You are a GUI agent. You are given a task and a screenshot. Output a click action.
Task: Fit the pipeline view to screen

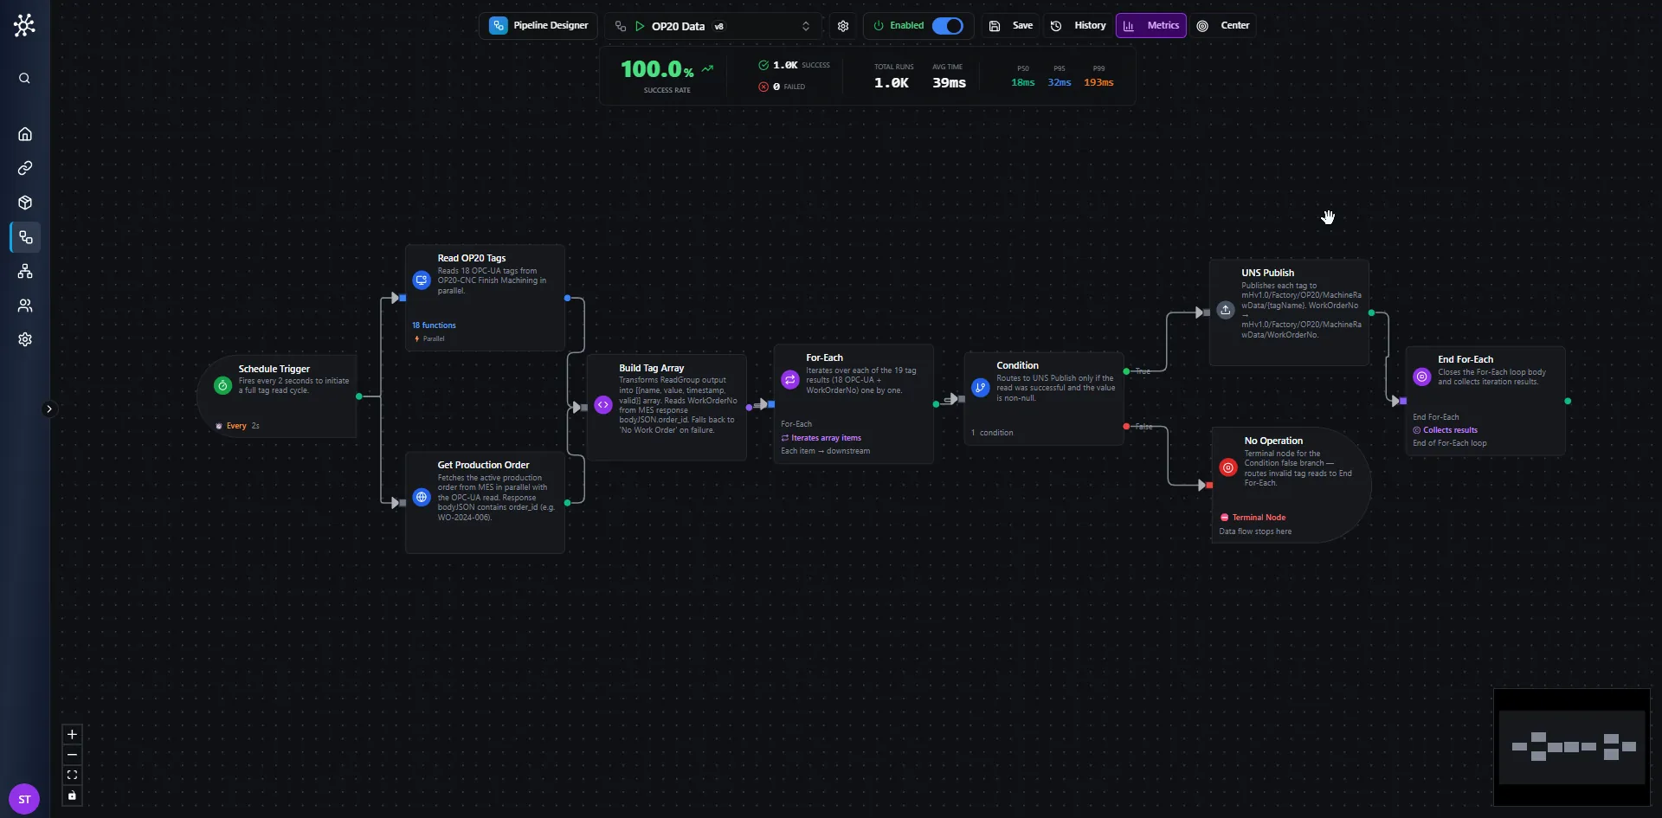coord(72,775)
